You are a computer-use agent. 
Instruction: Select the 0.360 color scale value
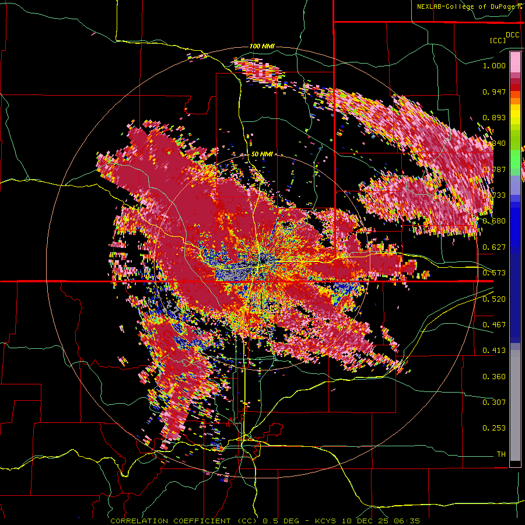pyautogui.click(x=494, y=377)
